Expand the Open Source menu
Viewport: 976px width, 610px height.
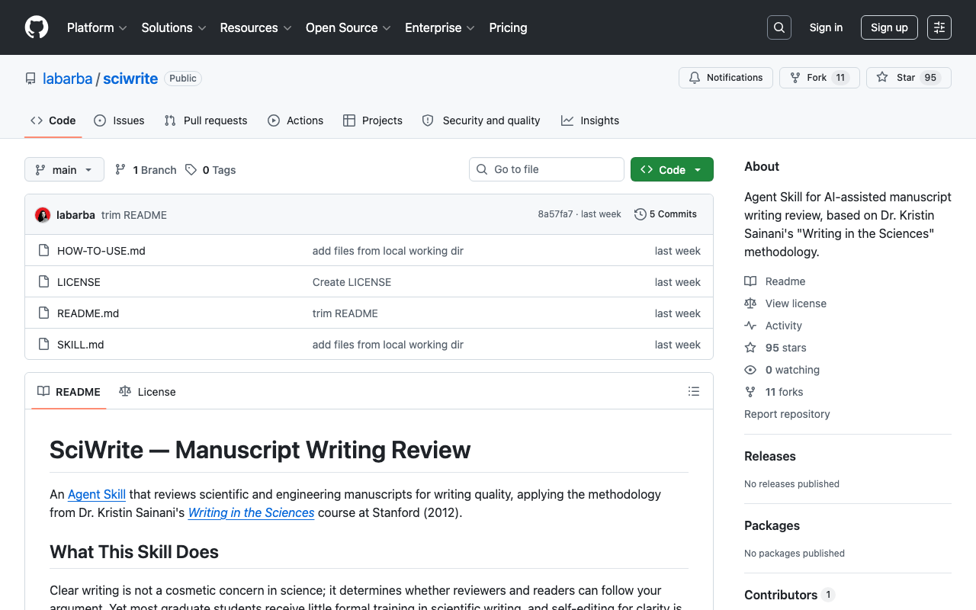click(348, 27)
